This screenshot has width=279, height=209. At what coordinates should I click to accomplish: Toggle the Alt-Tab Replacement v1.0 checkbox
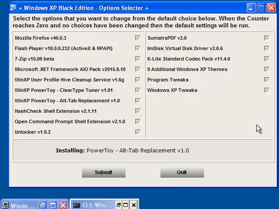pyautogui.click(x=138, y=101)
